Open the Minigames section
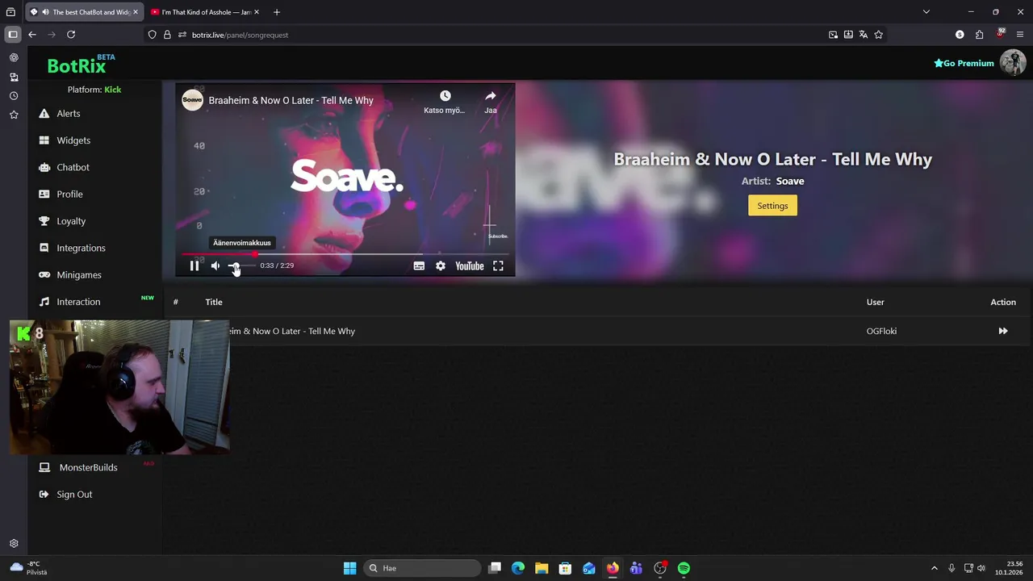This screenshot has width=1033, height=581. point(78,275)
